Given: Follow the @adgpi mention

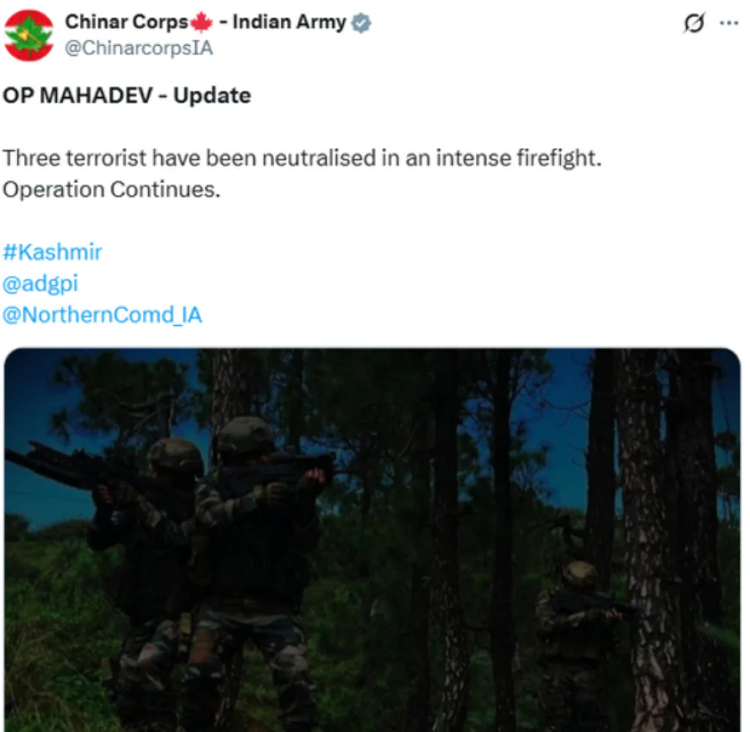Looking at the screenshot, I should click(41, 284).
